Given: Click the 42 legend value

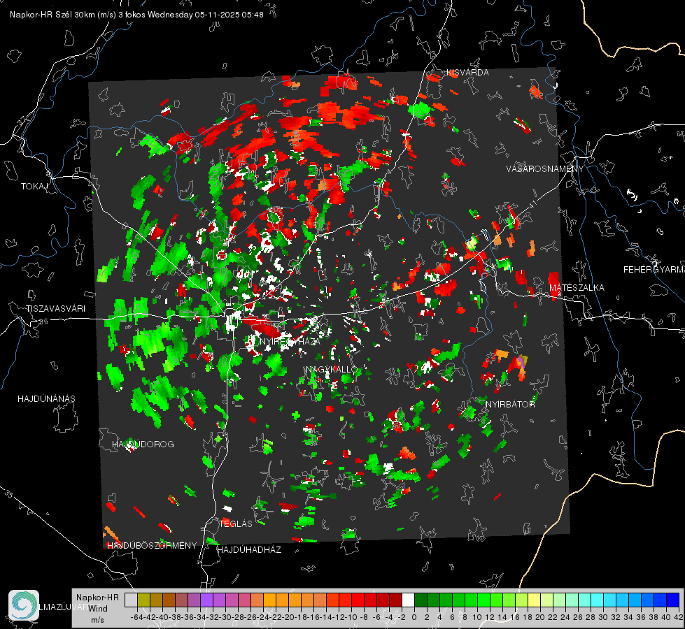Looking at the screenshot, I should coord(679,617).
